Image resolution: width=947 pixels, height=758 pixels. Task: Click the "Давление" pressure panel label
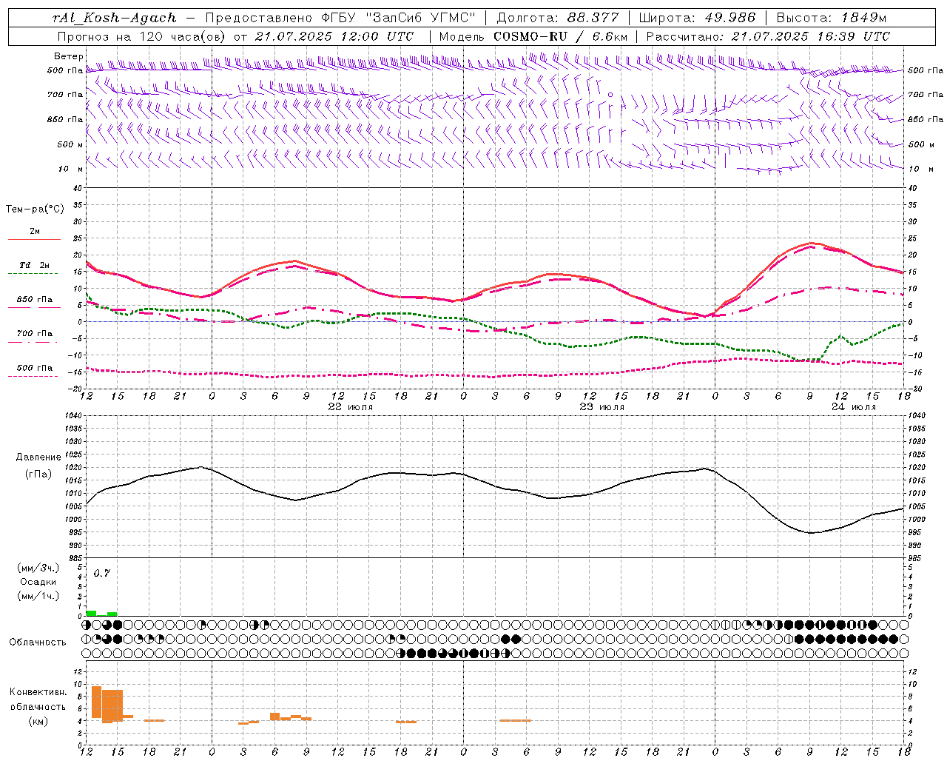tap(38, 457)
